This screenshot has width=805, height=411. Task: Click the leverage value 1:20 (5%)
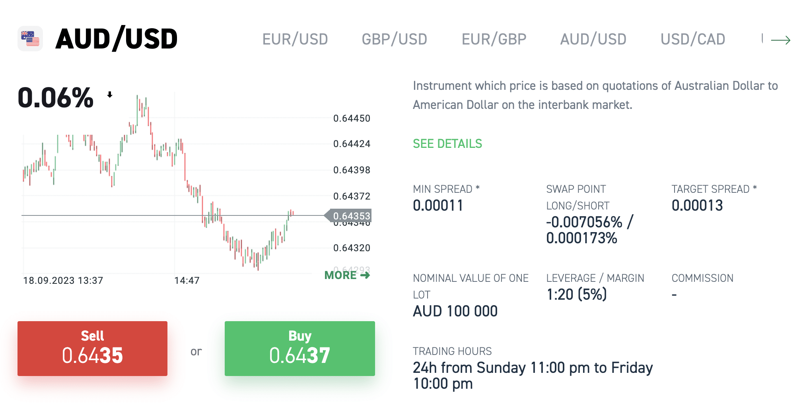coord(576,295)
